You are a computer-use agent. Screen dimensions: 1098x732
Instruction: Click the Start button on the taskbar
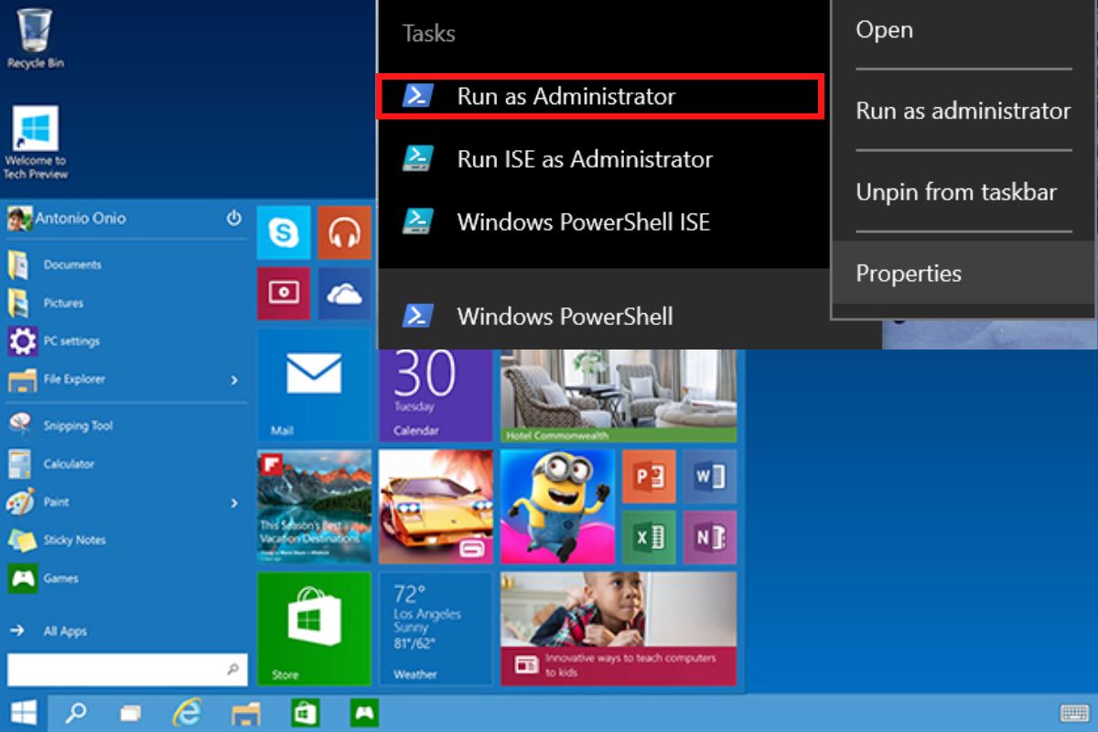pos(24,712)
